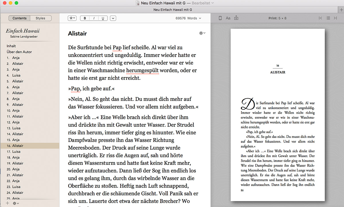Click the share/export preview icon

pos(236,18)
